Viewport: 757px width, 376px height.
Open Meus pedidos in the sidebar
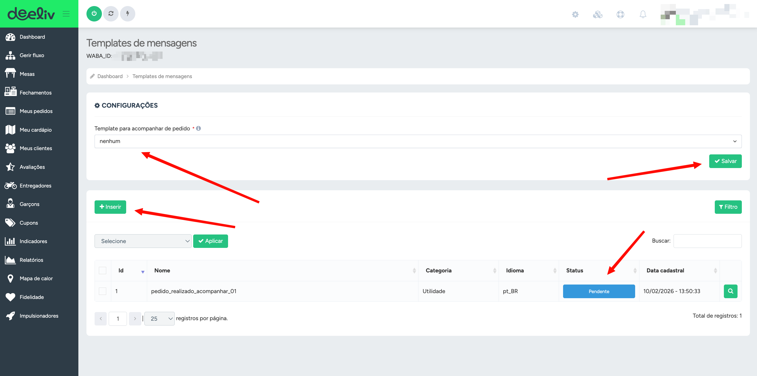36,111
